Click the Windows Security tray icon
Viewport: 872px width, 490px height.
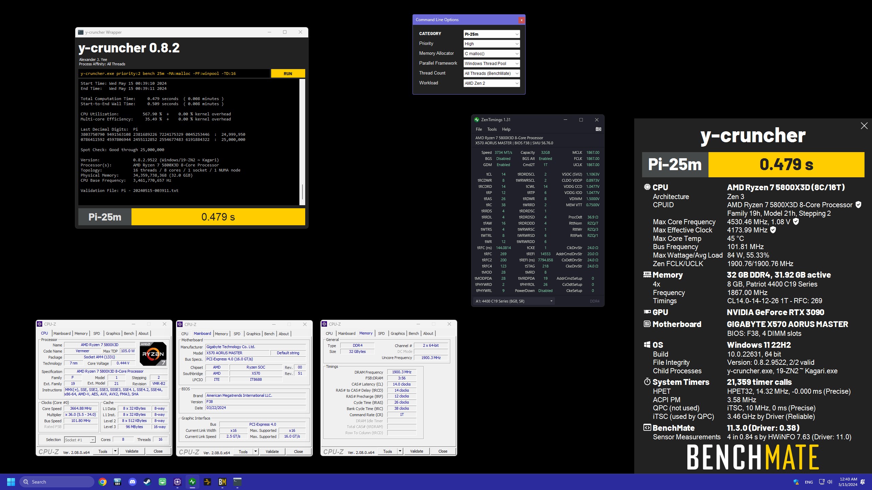coord(796,482)
